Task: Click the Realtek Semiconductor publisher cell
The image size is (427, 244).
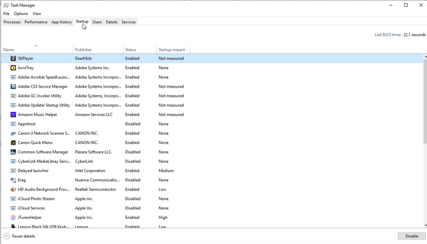Action: [x=96, y=189]
